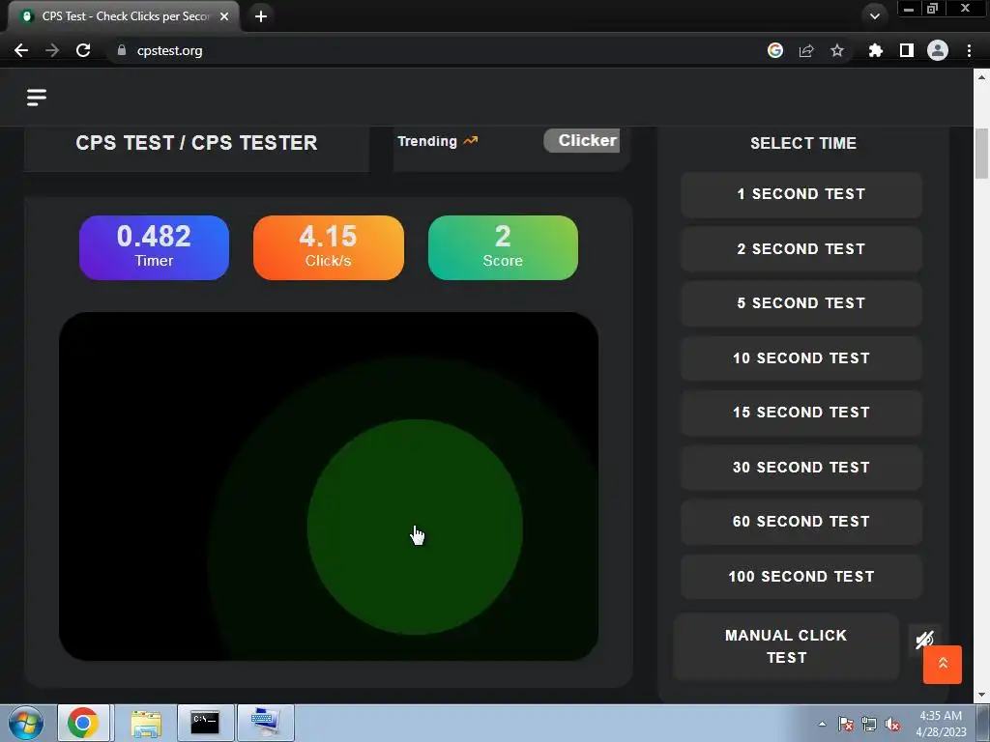Open Chrome from the taskbar

pyautogui.click(x=83, y=723)
